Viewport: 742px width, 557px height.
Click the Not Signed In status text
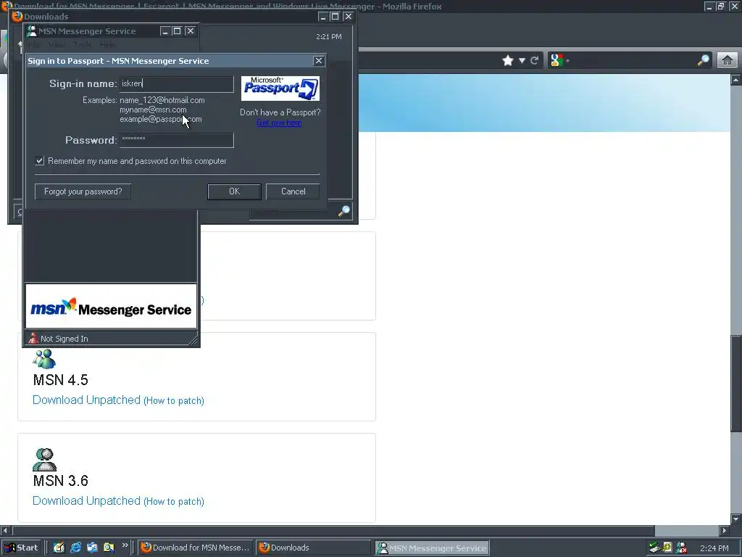coord(64,339)
